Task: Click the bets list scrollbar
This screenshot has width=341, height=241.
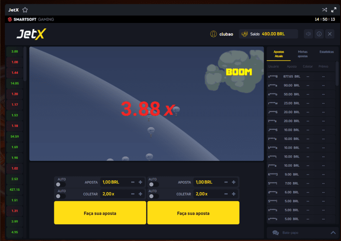Action: point(337,74)
